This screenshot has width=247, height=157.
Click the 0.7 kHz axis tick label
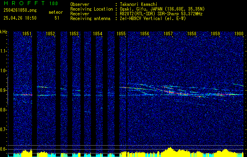[x=3, y=130]
